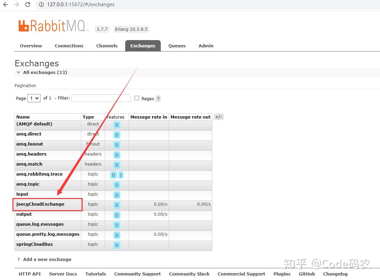
Task: Click the site info icon in address bar
Action: 41,4
